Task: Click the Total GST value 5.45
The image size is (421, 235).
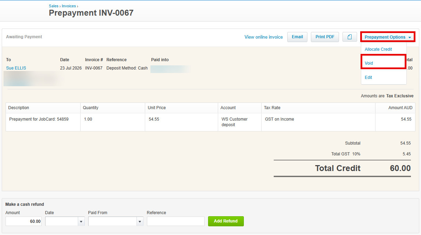Action: (406, 154)
